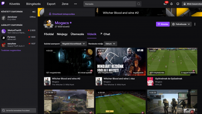Click eazykee channel avatar
202x114 pixels.
pos(4,45)
